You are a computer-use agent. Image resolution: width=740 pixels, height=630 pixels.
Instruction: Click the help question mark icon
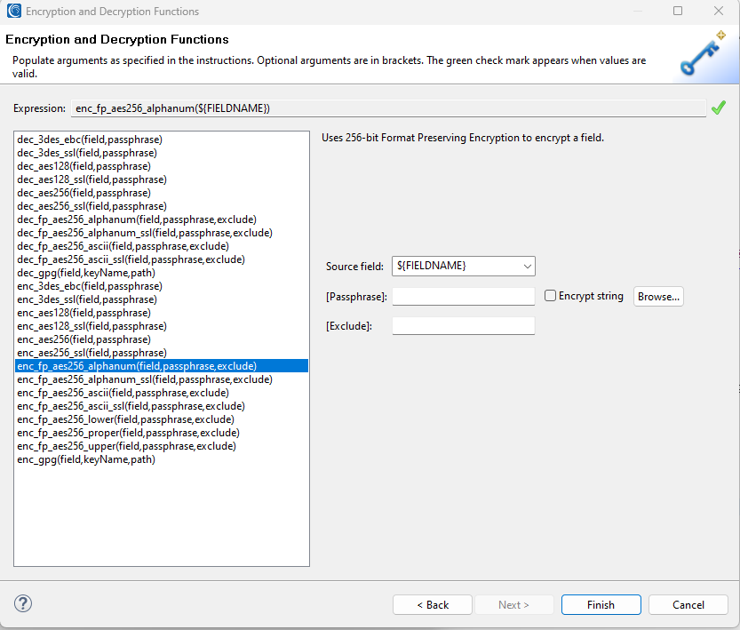click(x=24, y=604)
